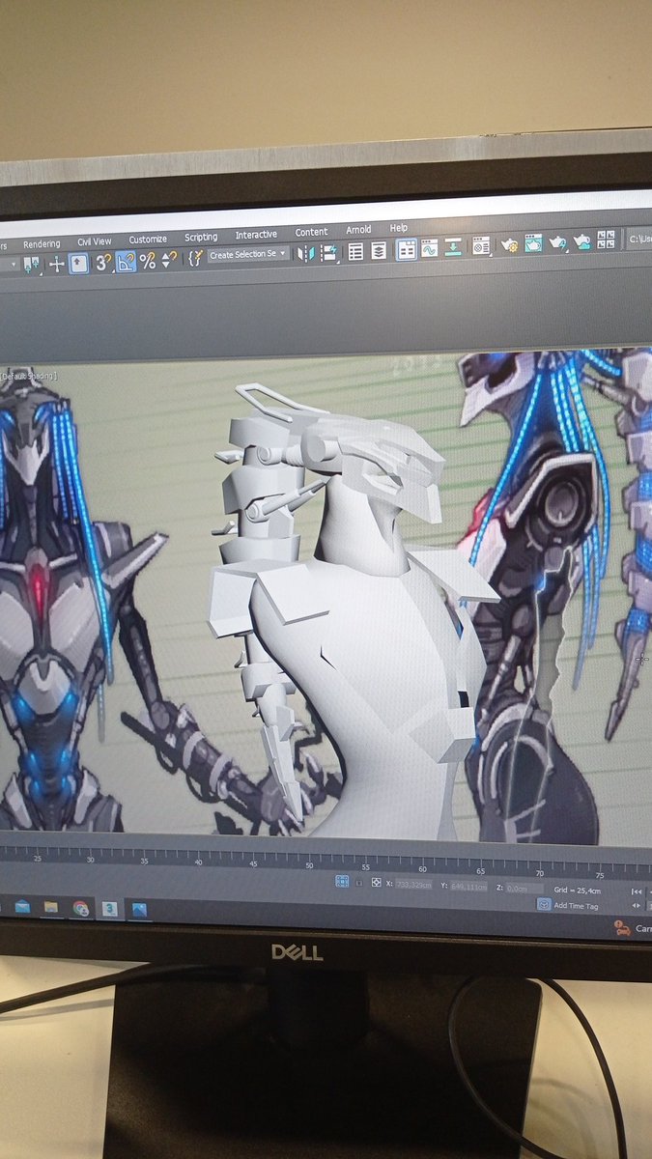
Task: Toggle the 3D Snaps button
Action: 103,262
